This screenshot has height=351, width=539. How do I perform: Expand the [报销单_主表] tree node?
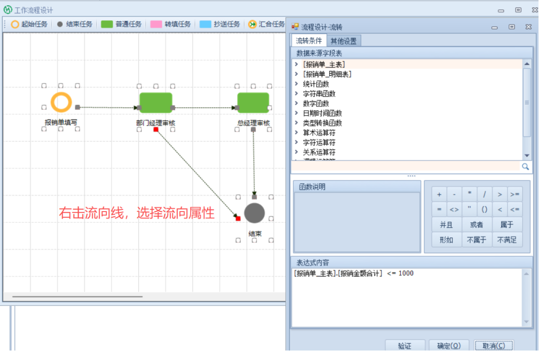(x=296, y=64)
